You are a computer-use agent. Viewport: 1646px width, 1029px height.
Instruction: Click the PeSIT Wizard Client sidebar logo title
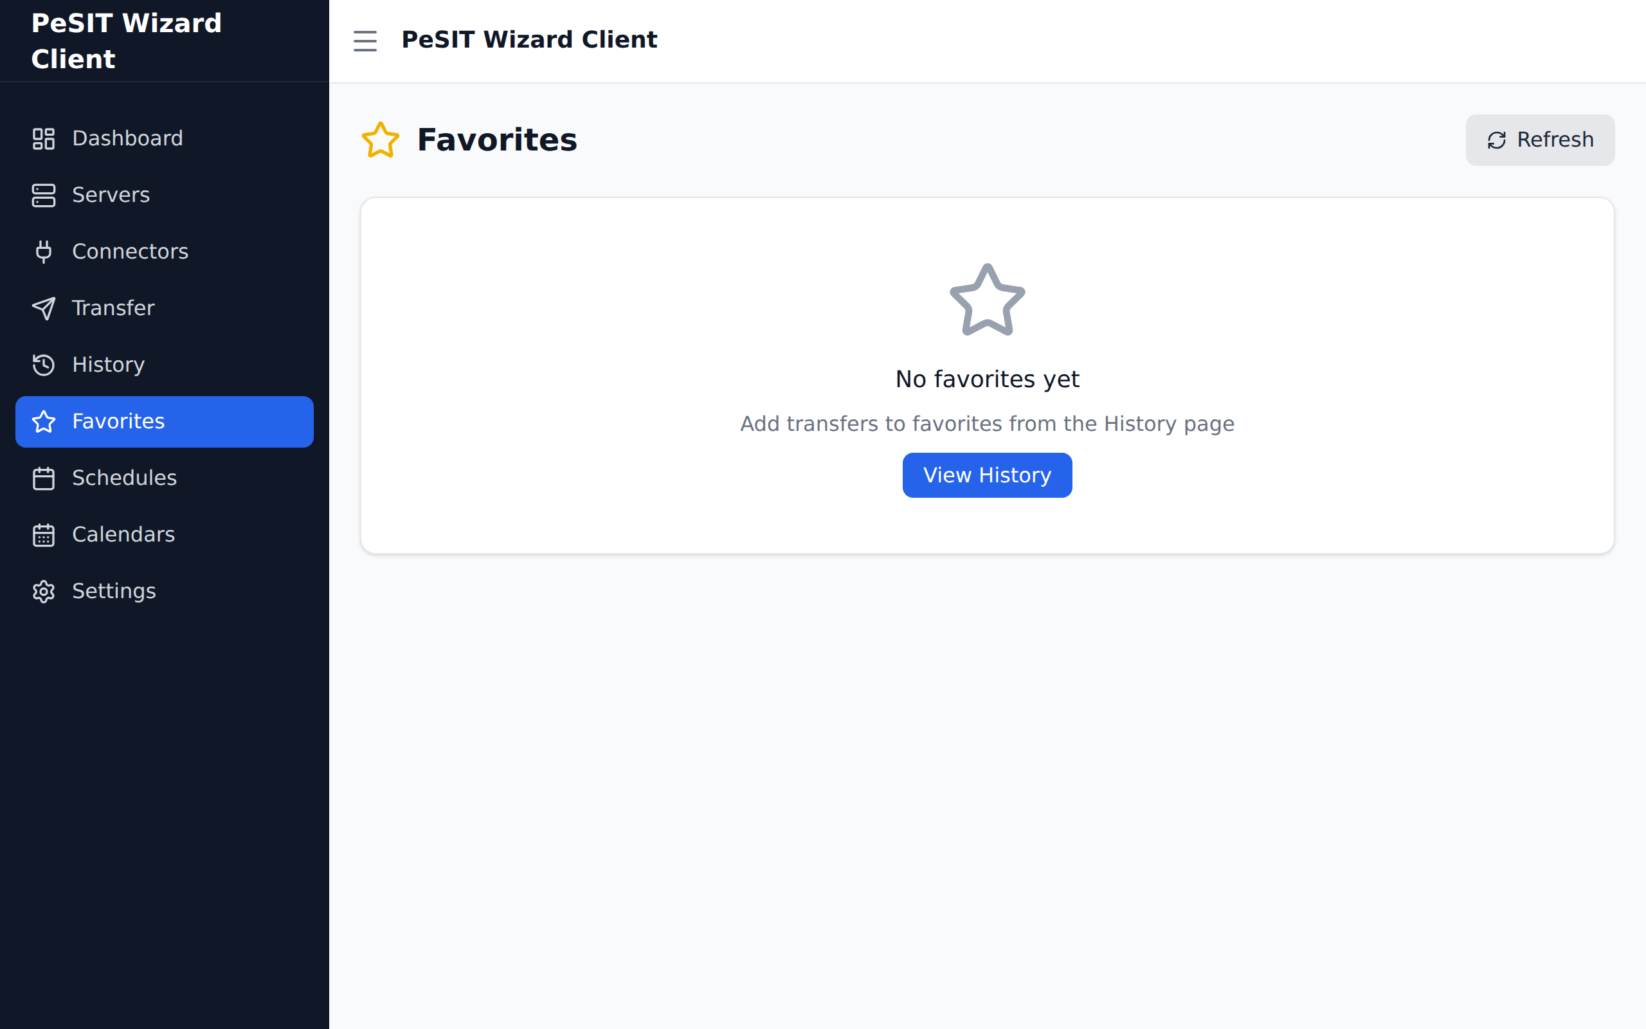pyautogui.click(x=127, y=41)
